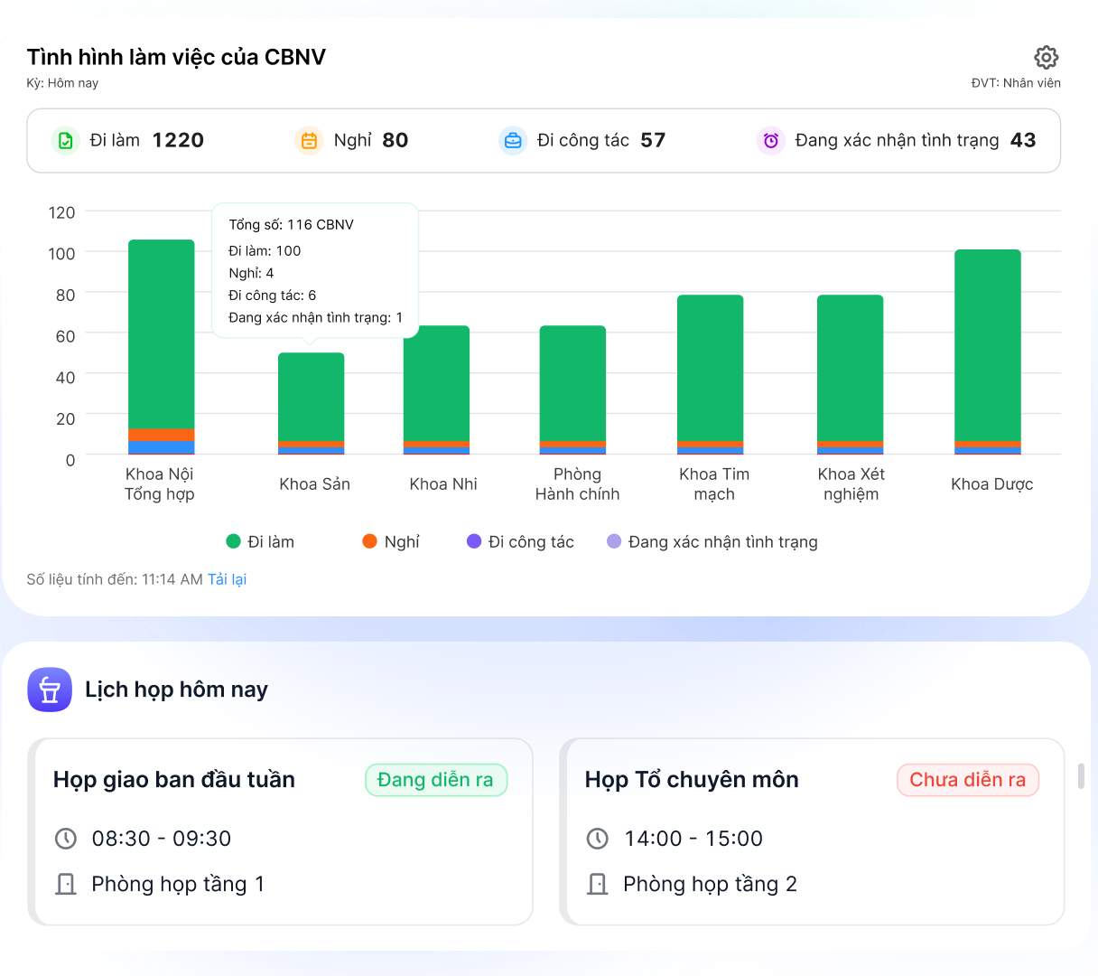
Task: Click the Kỳ: Hôm nay period text
Action: click(62, 83)
